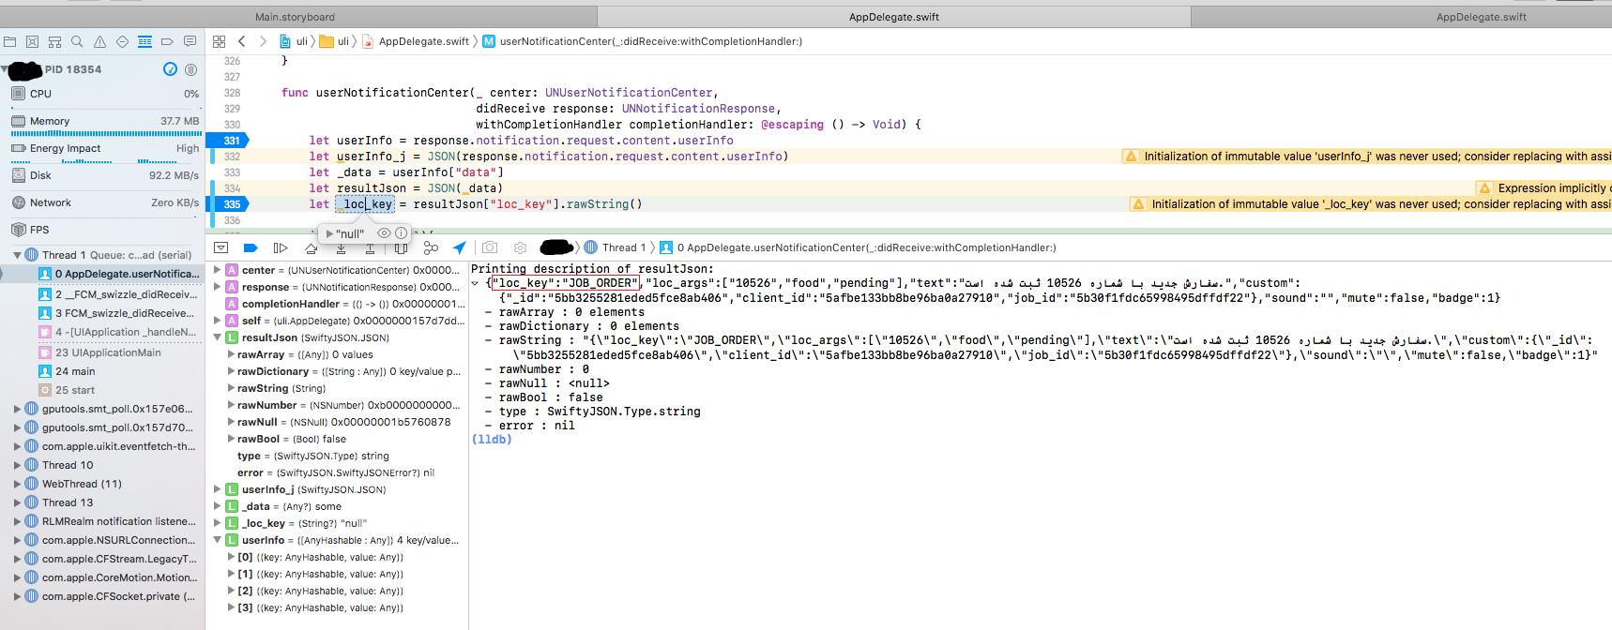Open the Breakpoint navigator icon
Image resolution: width=1612 pixels, height=630 pixels.
coord(167,41)
